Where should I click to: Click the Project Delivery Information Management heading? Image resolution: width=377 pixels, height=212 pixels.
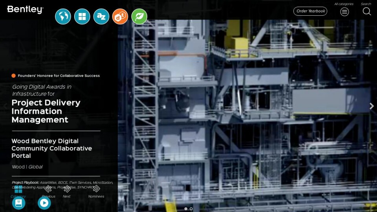[46, 111]
